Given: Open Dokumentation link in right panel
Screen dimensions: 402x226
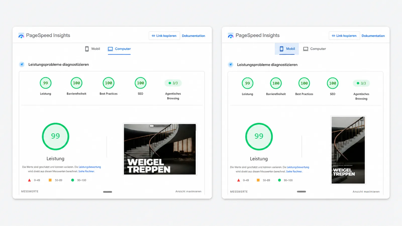Looking at the screenshot, I should pos(373,36).
